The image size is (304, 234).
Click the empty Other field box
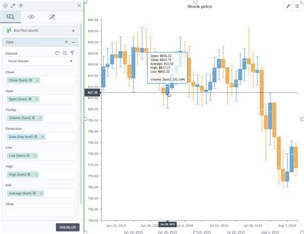click(x=40, y=212)
